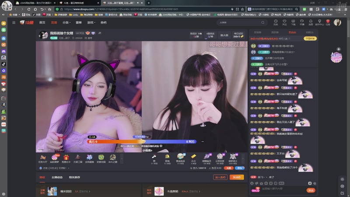This screenshot has height=197, width=350.
Task: Open the 首页 navigation item
Action: [42, 23]
